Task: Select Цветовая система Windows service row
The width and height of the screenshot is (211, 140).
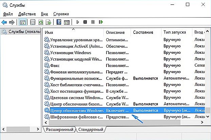Action: (124, 98)
